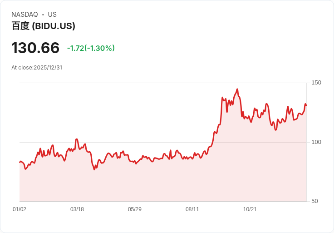Image resolution: width=334 pixels, height=233 pixels.
Task: Click the separator dot between NASDAQ and US
Action: [x=43, y=15]
